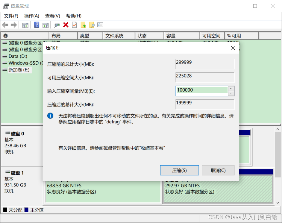Screen dimensions: 282x223
Task: Click the total size after field 199999
Action: (205, 104)
